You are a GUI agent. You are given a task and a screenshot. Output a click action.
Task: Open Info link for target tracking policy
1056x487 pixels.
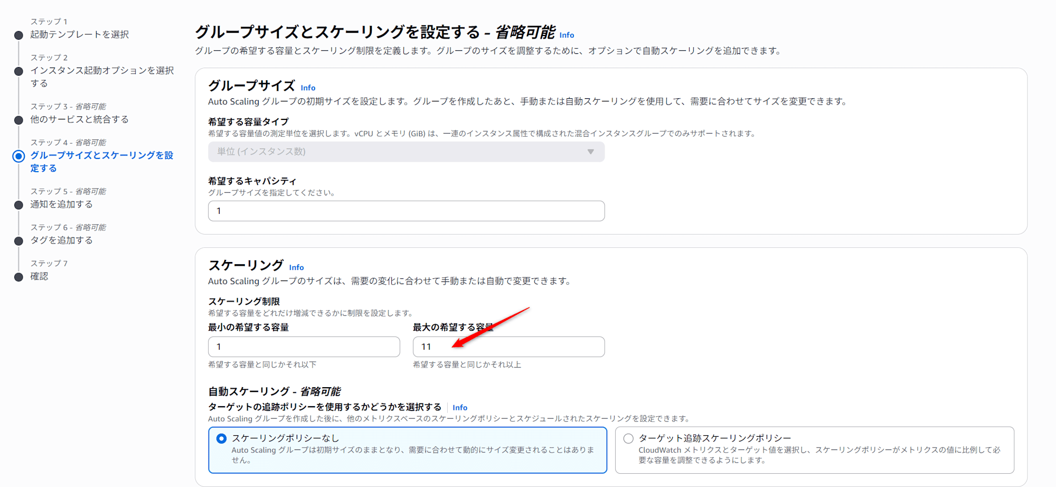pyautogui.click(x=460, y=407)
